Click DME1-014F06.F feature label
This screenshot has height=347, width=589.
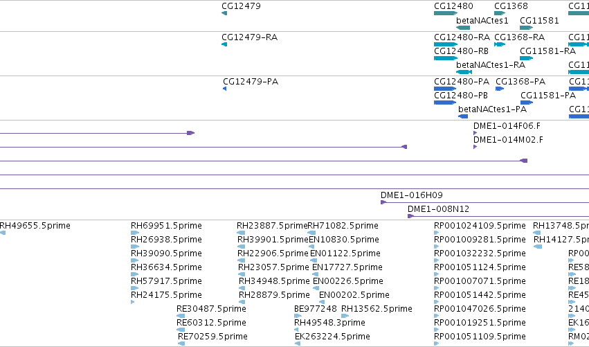tap(507, 126)
